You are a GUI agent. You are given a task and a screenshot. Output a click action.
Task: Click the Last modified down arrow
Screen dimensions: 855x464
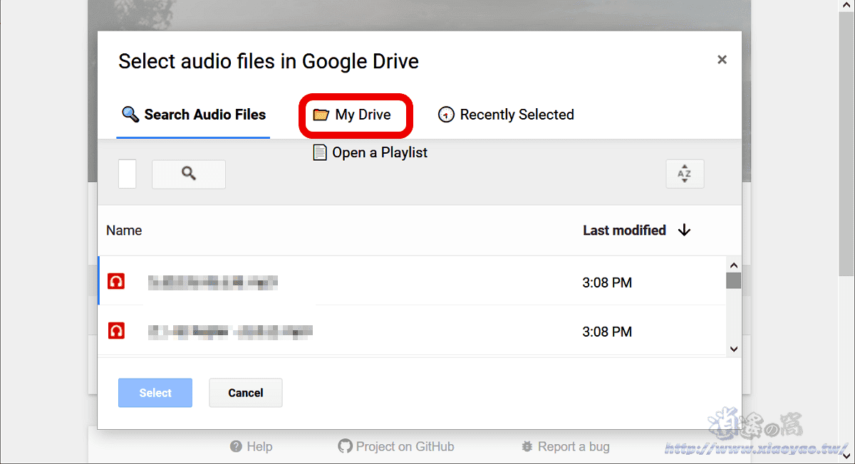coord(683,230)
